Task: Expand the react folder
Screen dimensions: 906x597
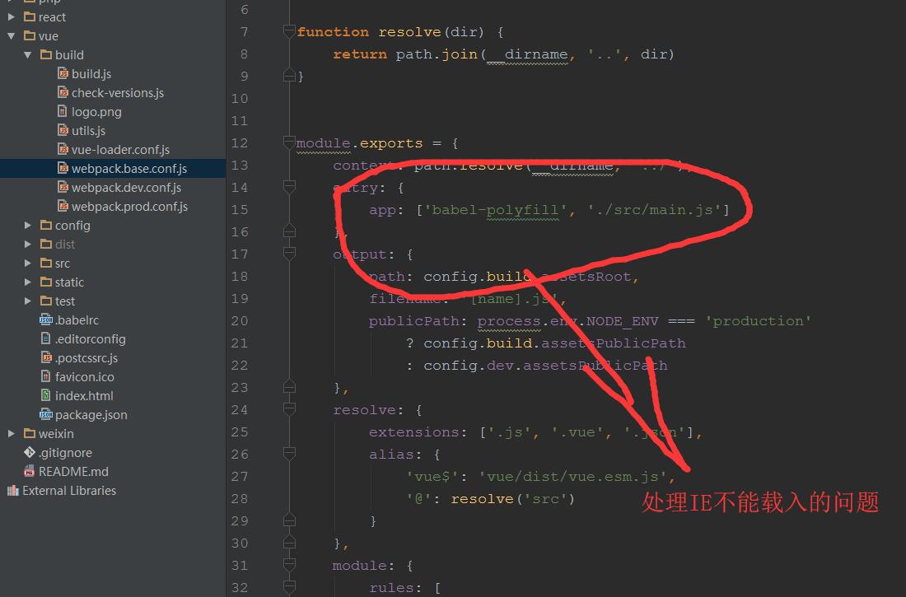Action: pos(12,16)
